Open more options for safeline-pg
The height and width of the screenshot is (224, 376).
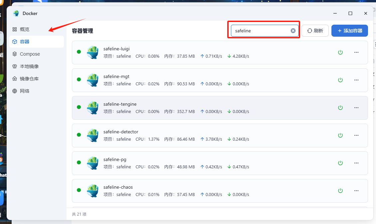[356, 163]
